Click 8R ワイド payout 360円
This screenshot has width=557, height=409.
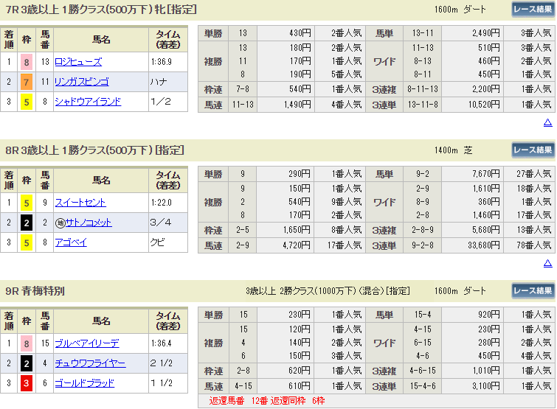click(x=488, y=202)
